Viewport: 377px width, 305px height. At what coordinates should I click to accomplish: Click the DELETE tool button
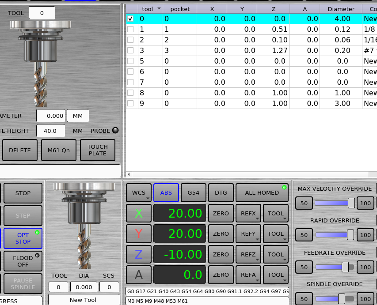20,150
